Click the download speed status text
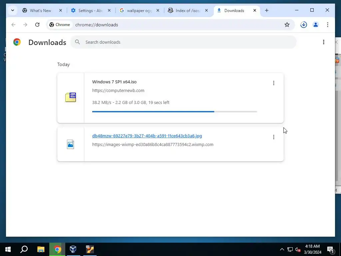 click(x=131, y=103)
